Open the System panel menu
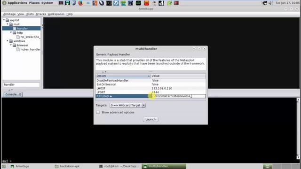This screenshot has width=301, height=169. 47,3
